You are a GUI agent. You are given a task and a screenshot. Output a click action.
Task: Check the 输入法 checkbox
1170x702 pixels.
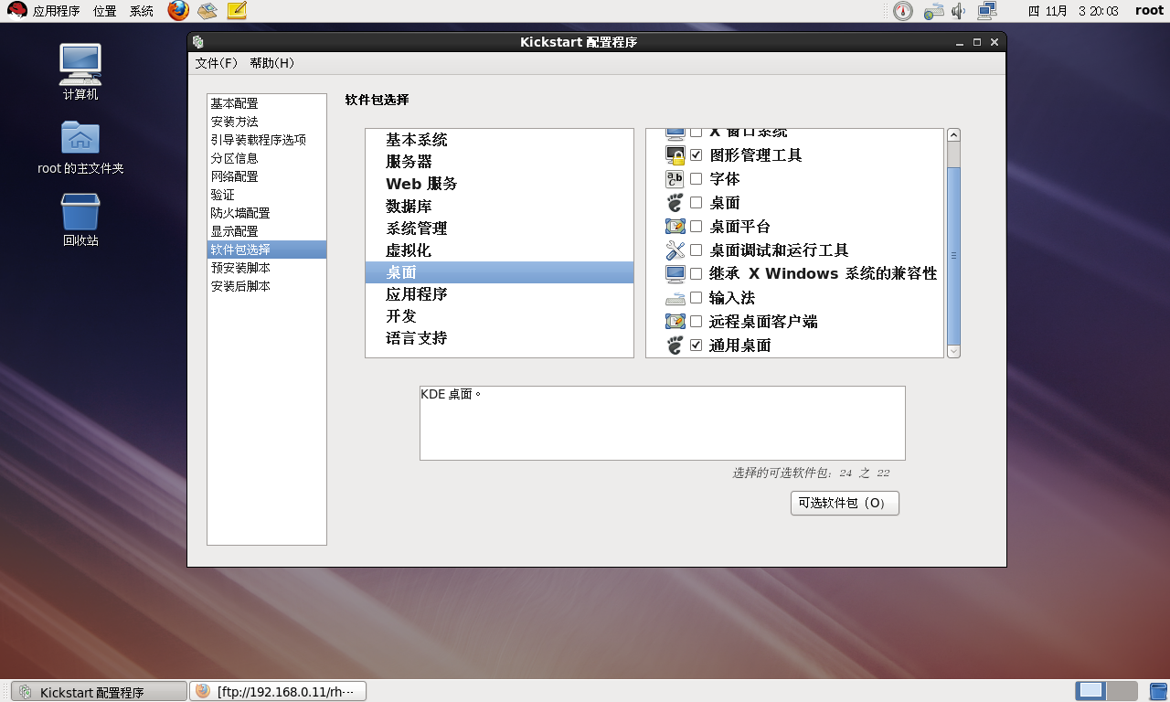(697, 298)
